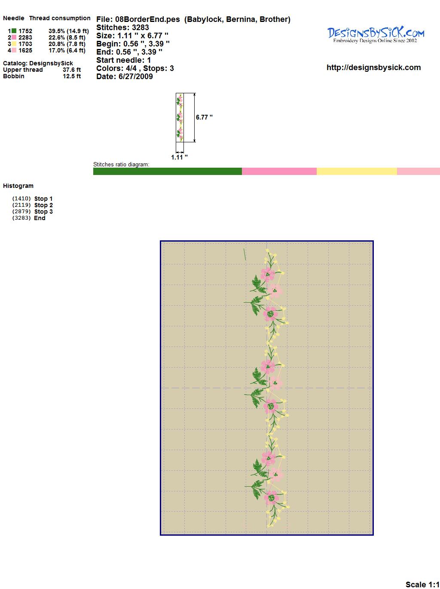The image size is (440, 589).
Task: Click the file name 08BorderEnd.pes
Action: [147, 19]
